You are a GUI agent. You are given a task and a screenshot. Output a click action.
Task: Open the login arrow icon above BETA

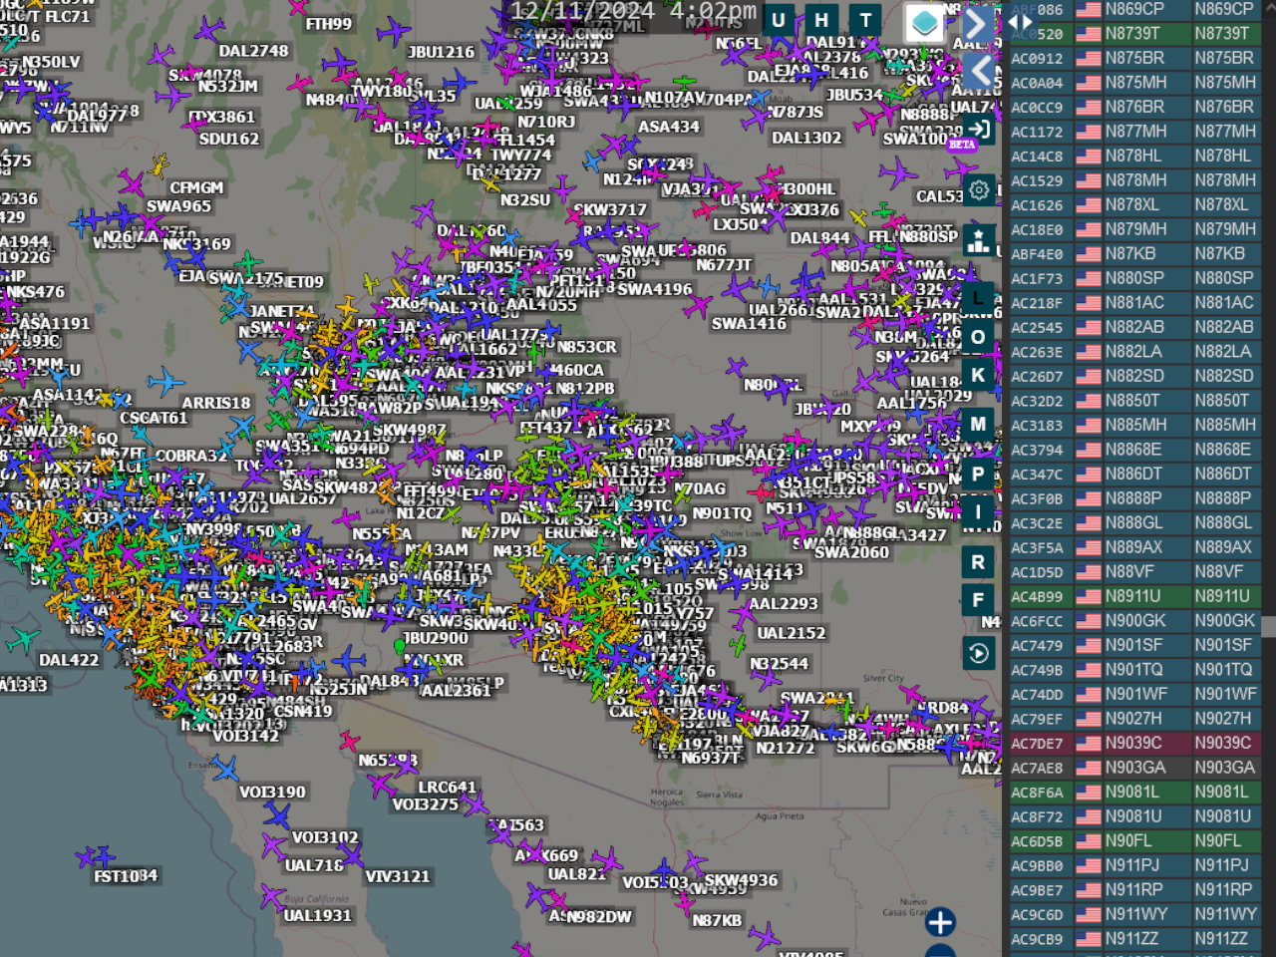979,129
